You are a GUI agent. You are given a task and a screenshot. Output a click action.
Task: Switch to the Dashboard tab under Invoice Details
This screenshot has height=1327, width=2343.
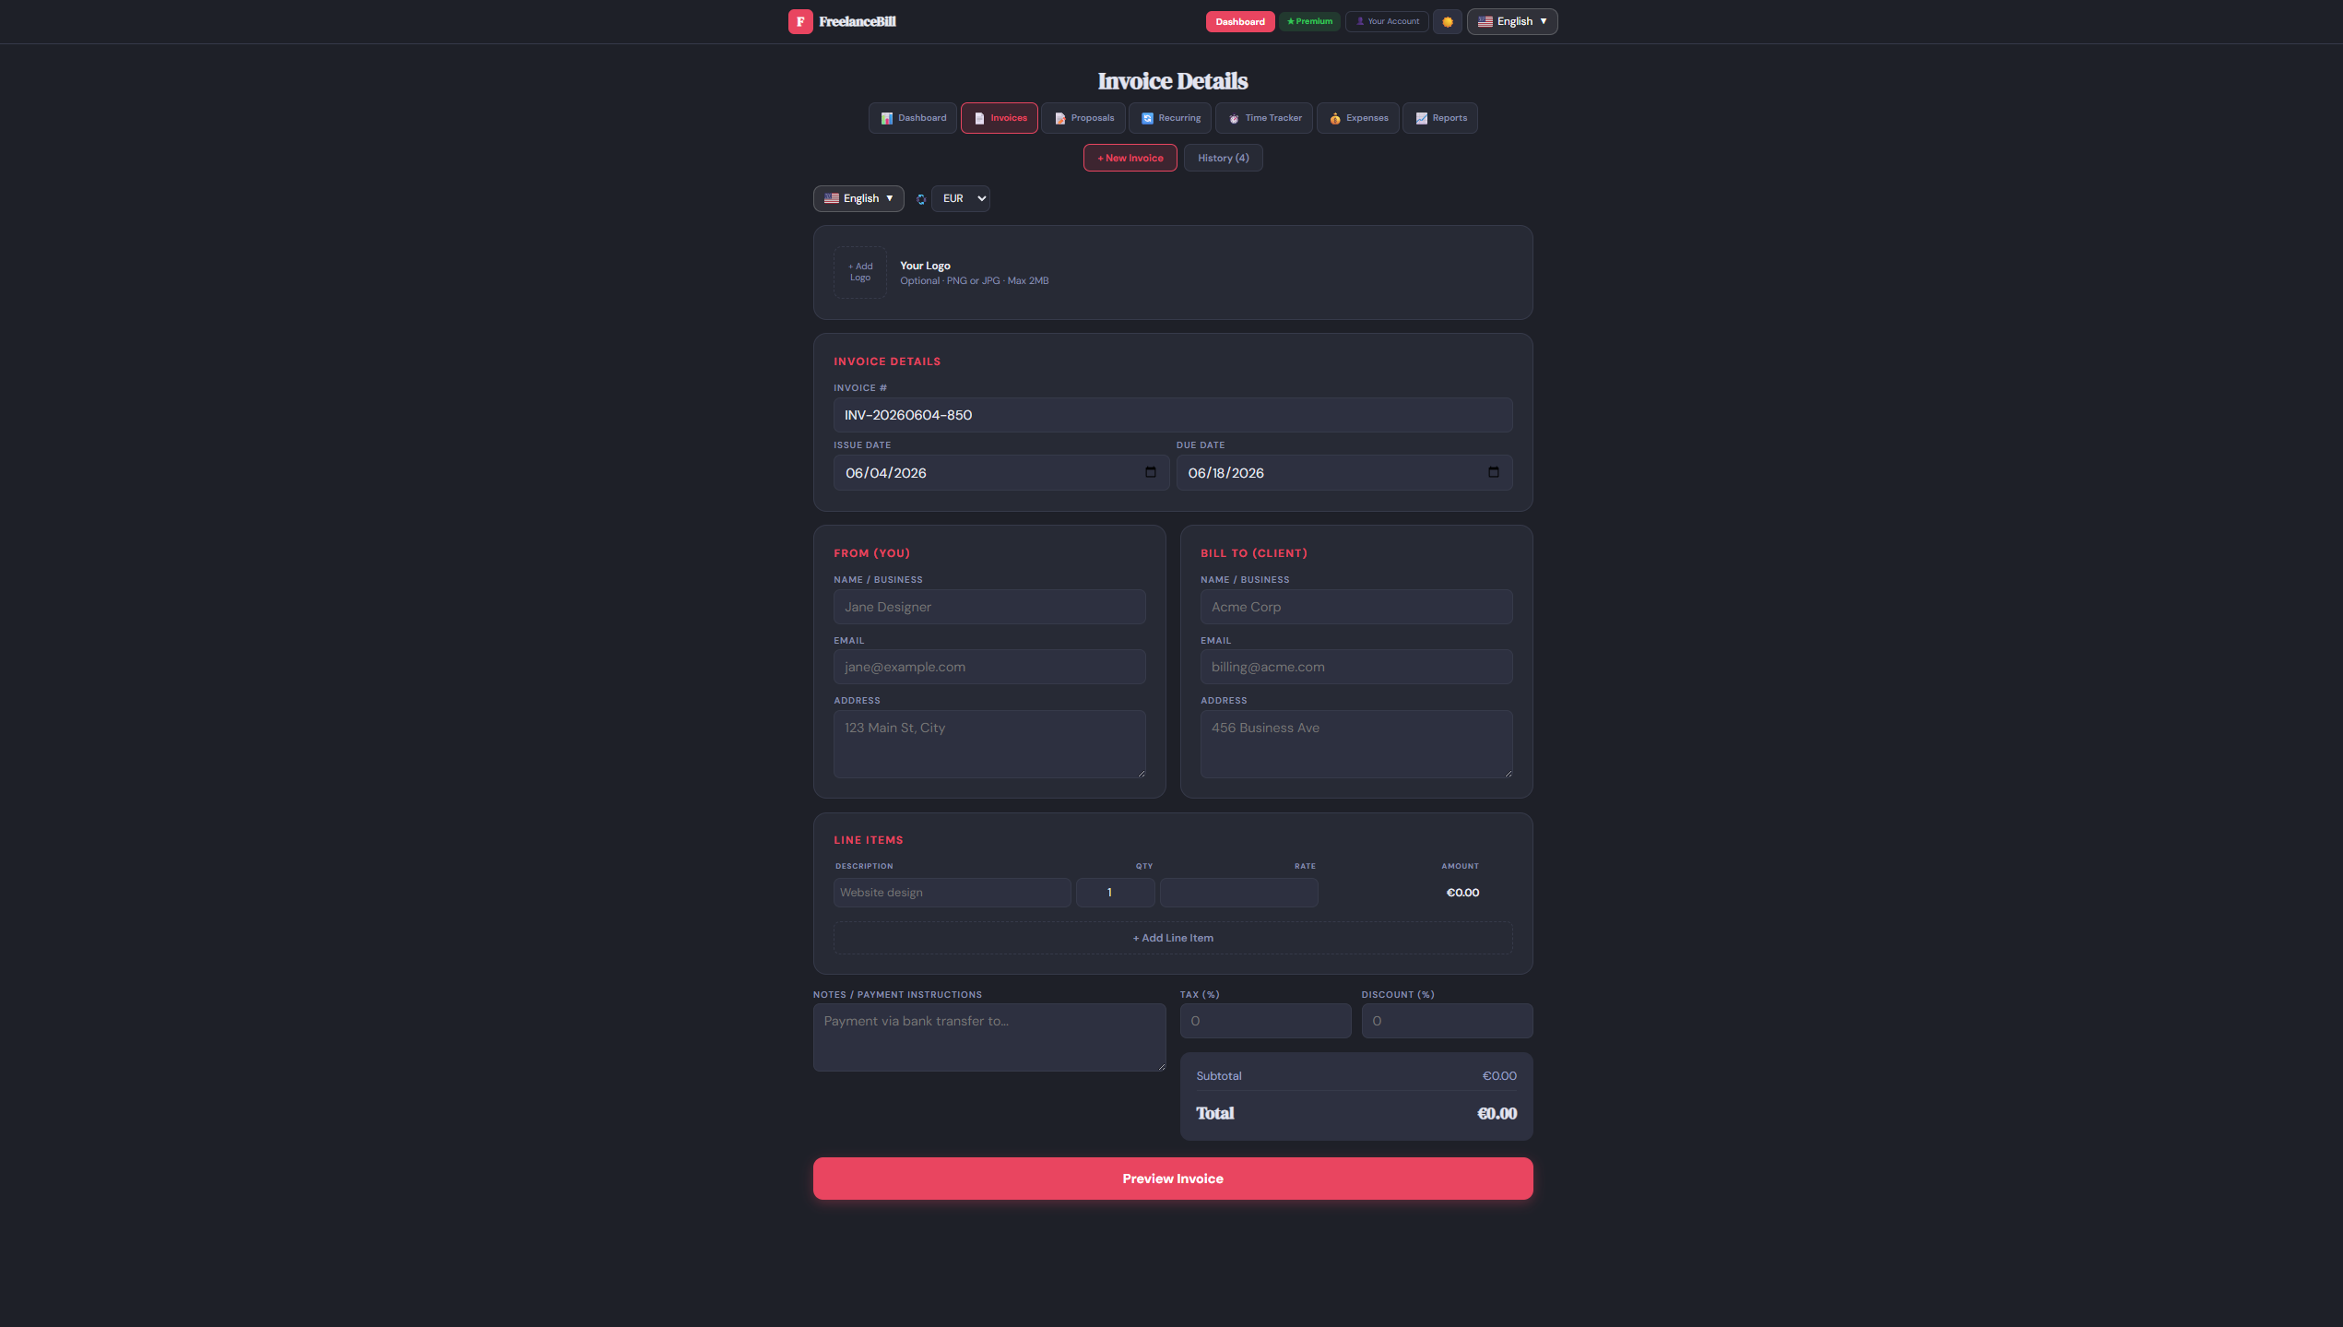click(x=912, y=118)
